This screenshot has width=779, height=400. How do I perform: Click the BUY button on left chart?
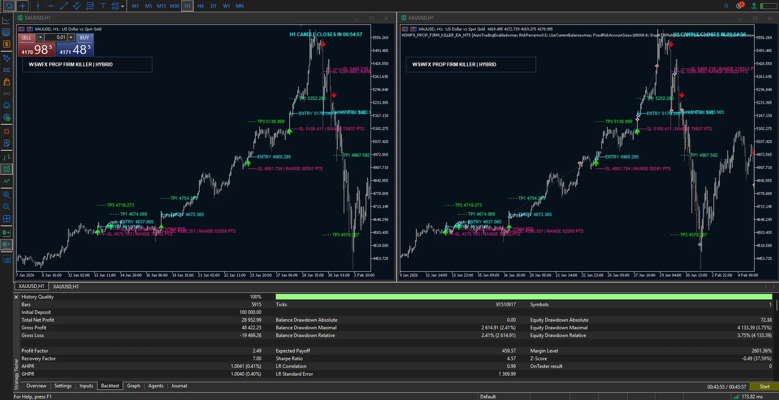pyautogui.click(x=85, y=38)
